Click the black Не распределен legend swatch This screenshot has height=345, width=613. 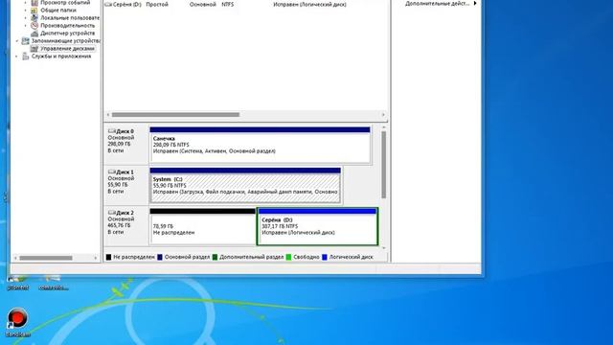coord(108,257)
